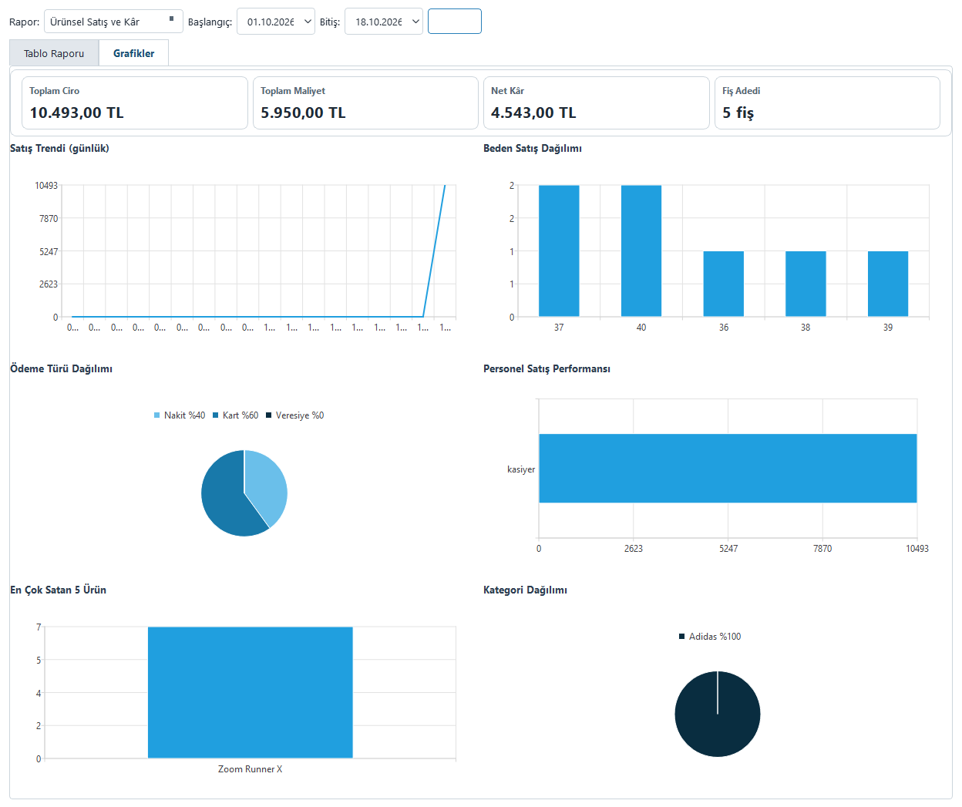Click the Adidas %100 legend label

[x=715, y=637]
